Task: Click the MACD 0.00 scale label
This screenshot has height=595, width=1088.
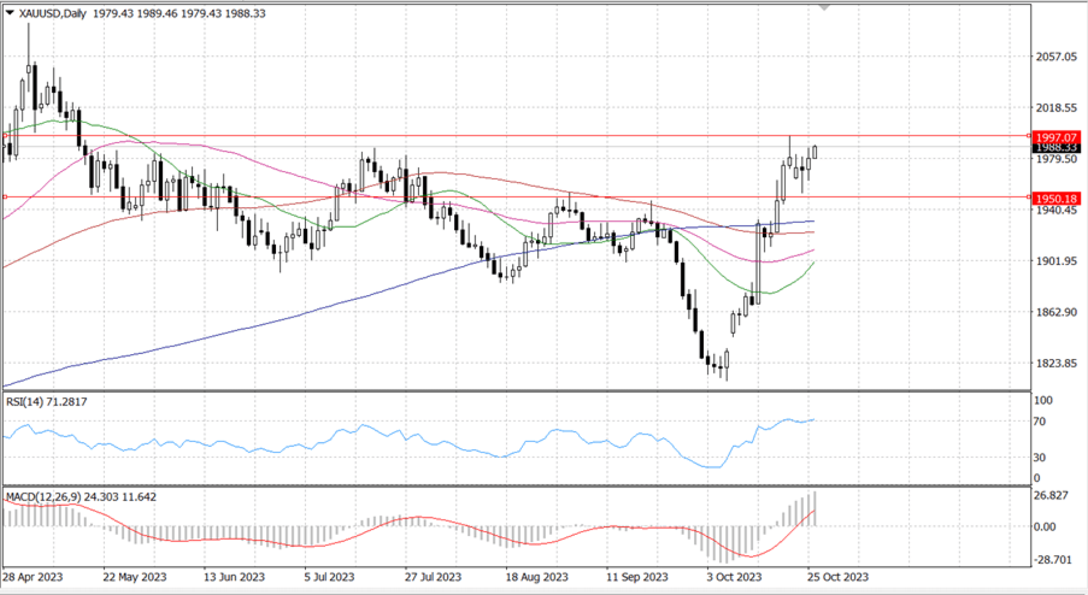Action: [x=1045, y=527]
